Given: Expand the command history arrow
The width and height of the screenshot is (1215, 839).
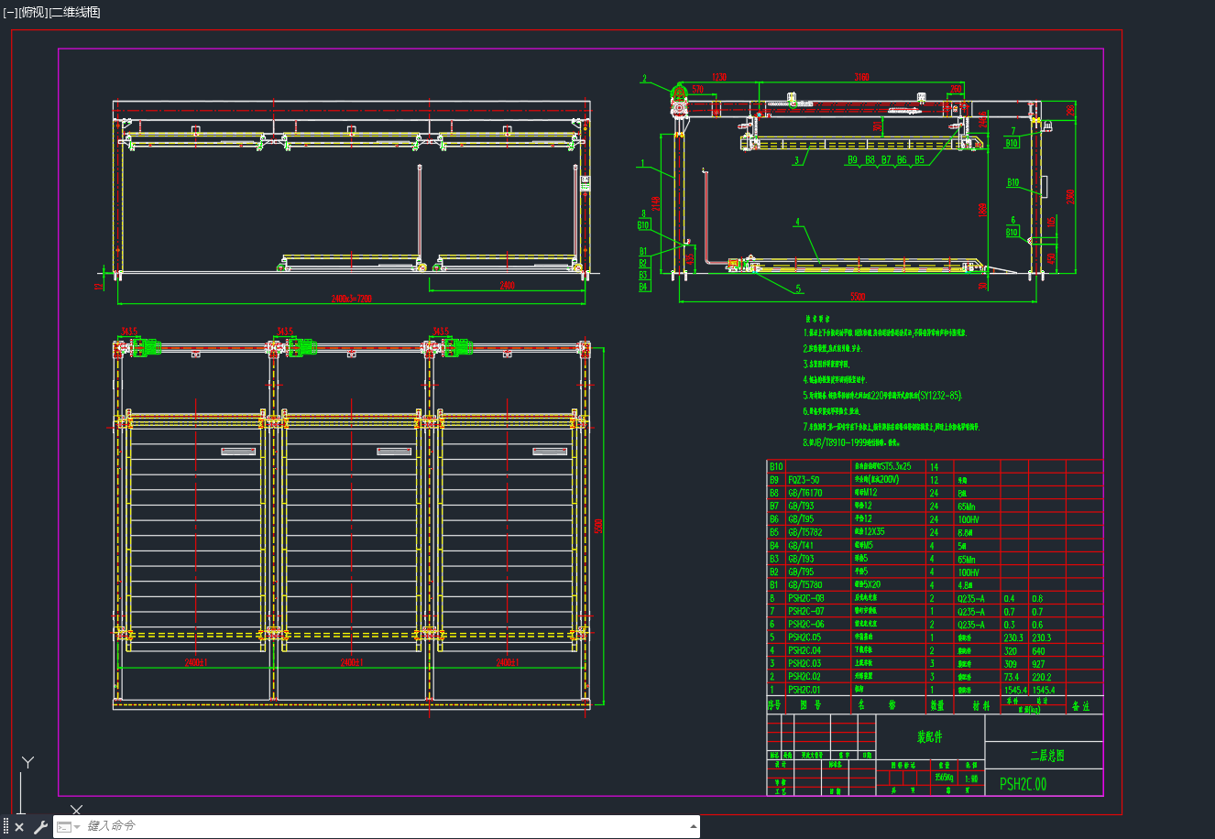Looking at the screenshot, I should (x=694, y=826).
